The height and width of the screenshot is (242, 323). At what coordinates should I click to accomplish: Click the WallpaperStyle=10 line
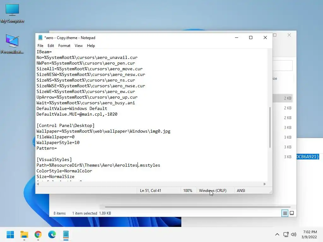pos(58,143)
